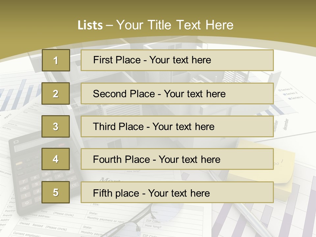Click the number 5 box
The image size is (316, 237).
56,192
